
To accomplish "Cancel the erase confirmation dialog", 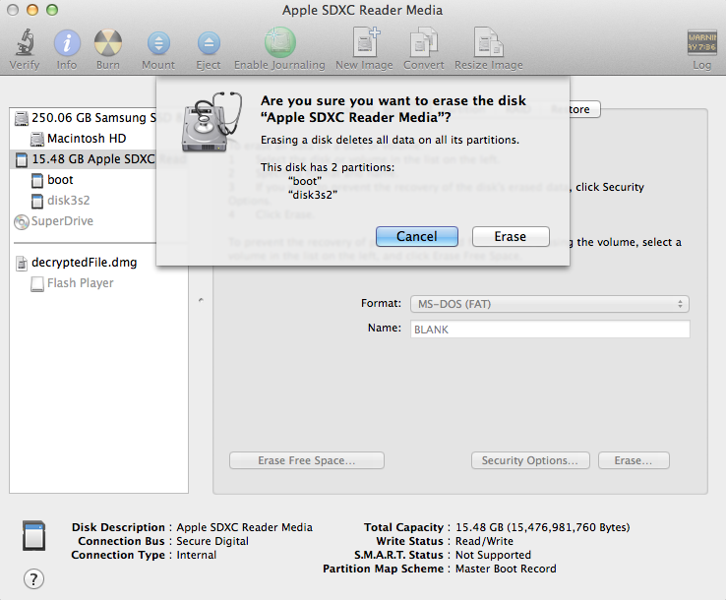I will [x=417, y=237].
